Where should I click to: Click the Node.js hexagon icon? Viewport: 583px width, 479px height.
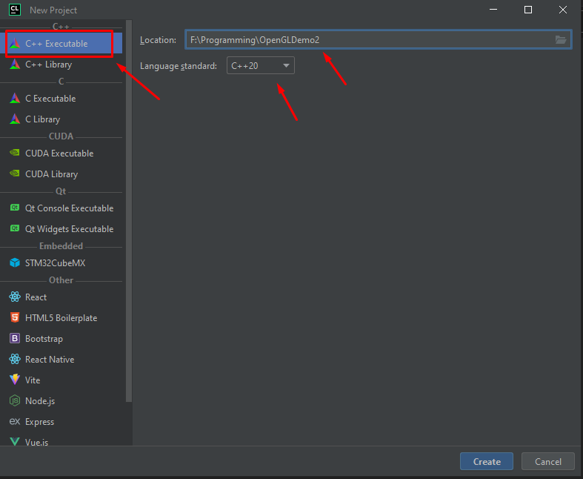point(15,401)
